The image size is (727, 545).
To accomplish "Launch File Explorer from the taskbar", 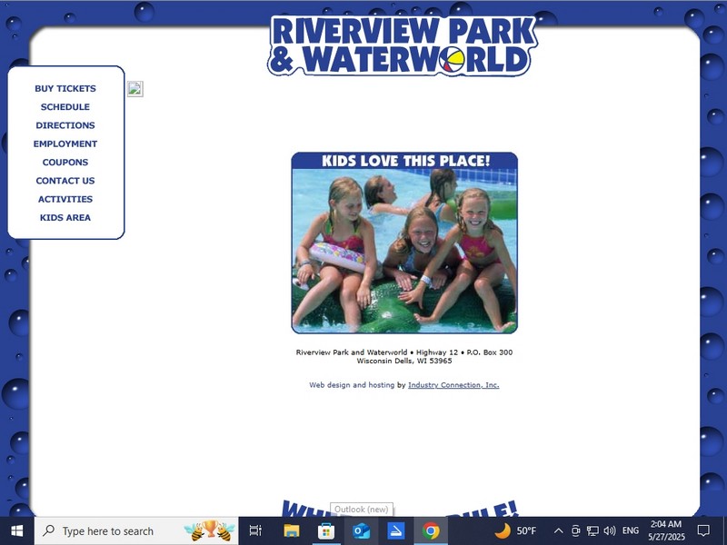I will pyautogui.click(x=291, y=530).
